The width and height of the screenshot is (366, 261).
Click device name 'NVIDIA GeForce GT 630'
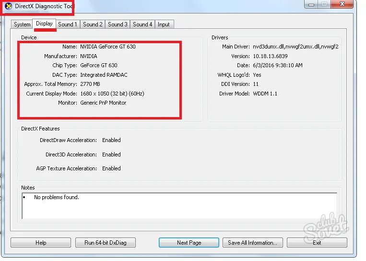click(108, 47)
